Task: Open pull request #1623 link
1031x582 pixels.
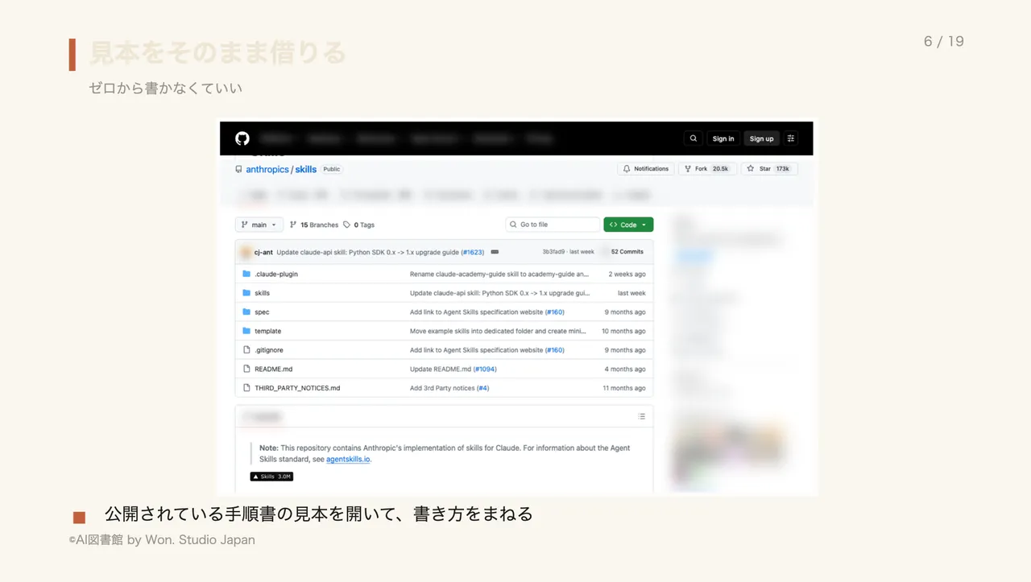Action: click(x=473, y=252)
